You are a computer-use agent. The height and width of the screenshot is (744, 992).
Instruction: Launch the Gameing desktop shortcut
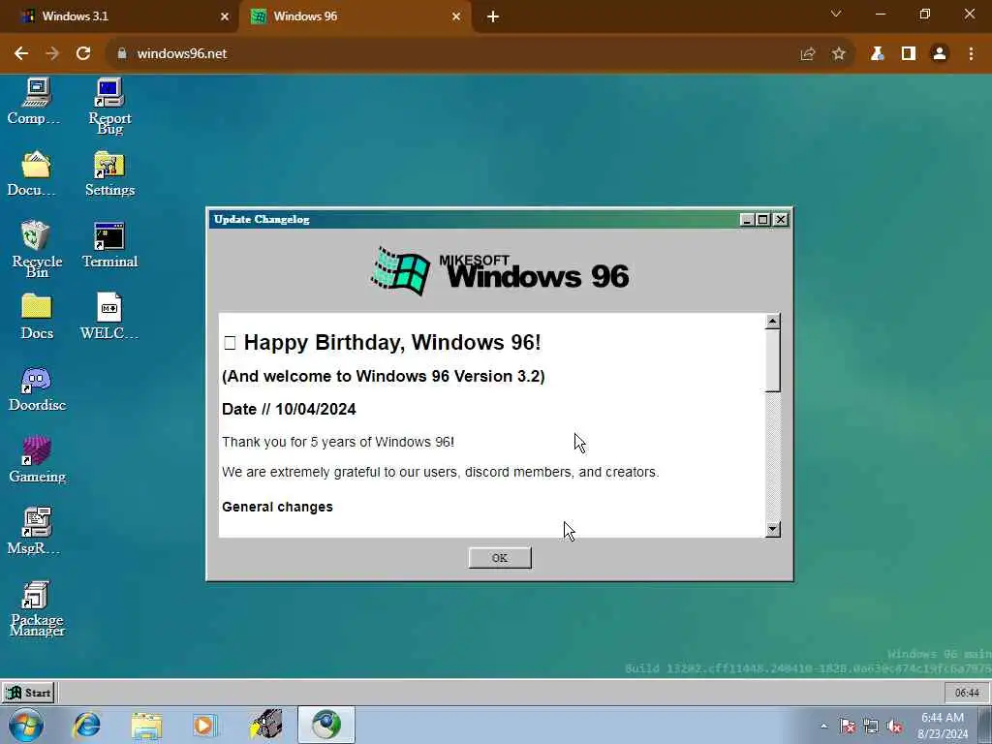[x=37, y=460]
